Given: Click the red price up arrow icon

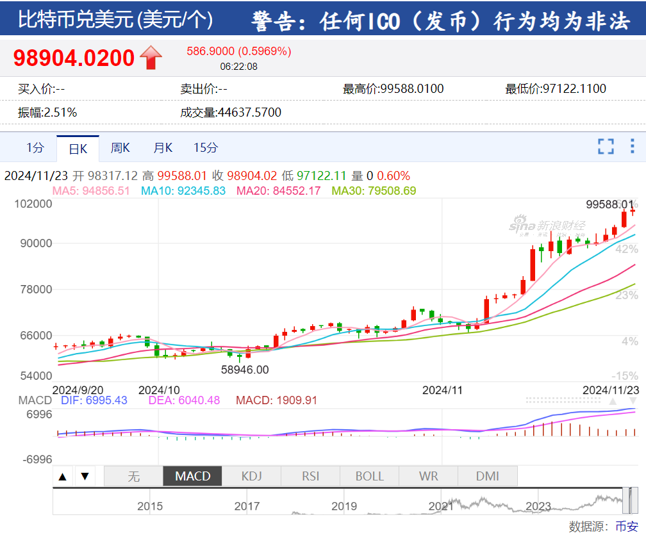Looking at the screenshot, I should (151, 58).
